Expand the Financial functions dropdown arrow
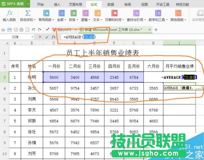 coord(77,20)
